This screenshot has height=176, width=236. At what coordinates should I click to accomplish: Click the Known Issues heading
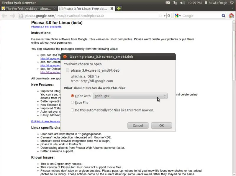pyautogui.click(x=43, y=157)
